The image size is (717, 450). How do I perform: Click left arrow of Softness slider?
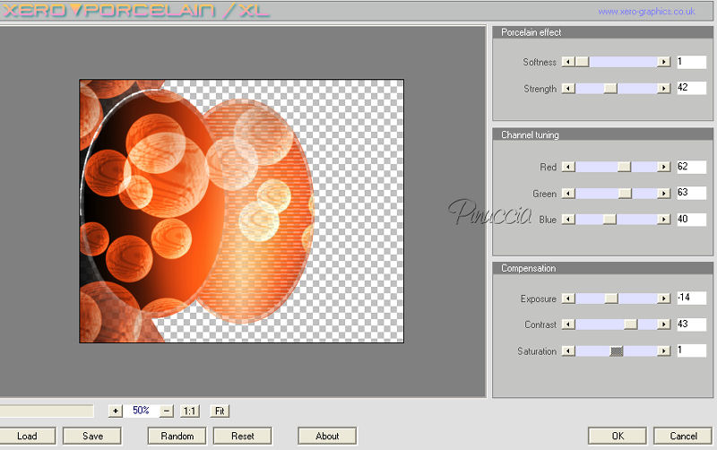click(567, 62)
